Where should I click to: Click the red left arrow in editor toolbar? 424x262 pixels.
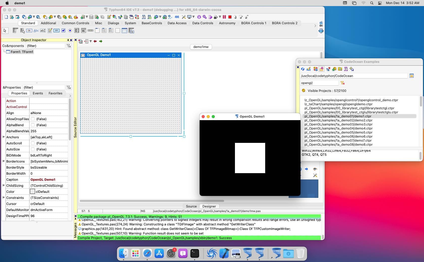coord(95,41)
